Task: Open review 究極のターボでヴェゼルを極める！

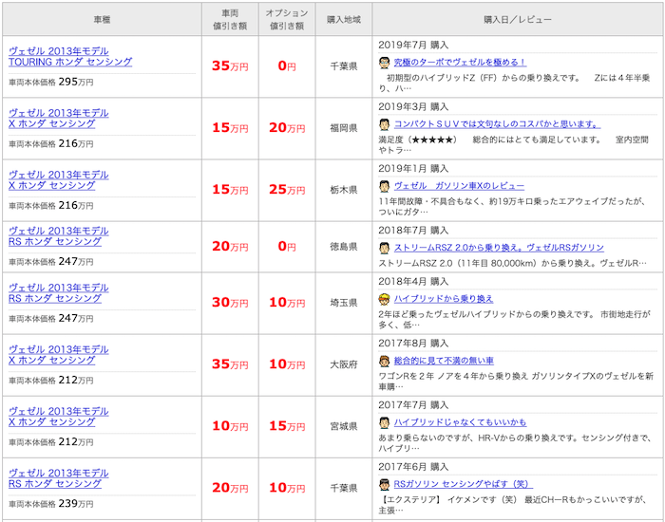Action: (x=460, y=63)
